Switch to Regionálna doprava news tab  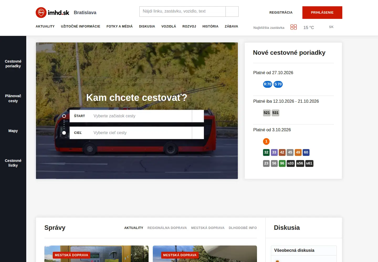tap(167, 228)
